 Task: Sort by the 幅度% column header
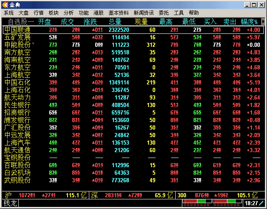[x=249, y=22]
